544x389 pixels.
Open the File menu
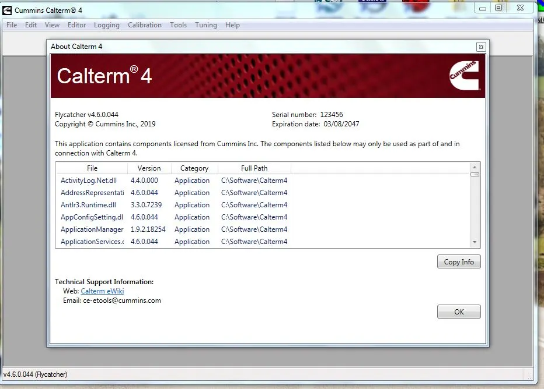click(x=12, y=25)
